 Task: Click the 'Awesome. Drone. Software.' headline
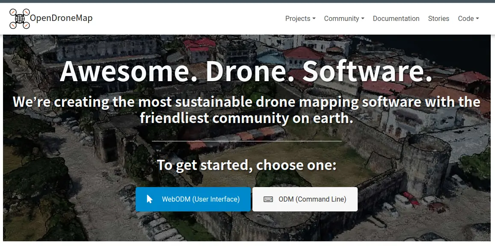(x=246, y=71)
